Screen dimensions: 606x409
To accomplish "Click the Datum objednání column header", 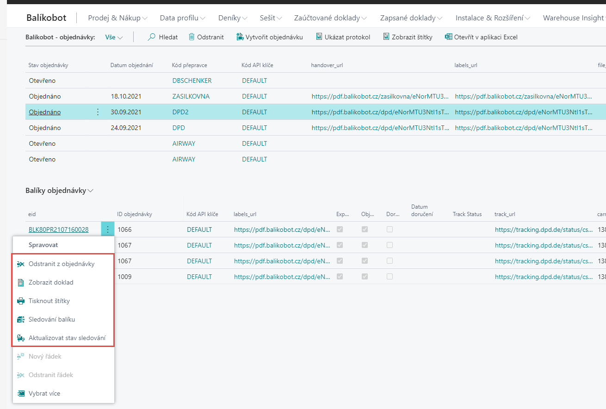I will coord(131,65).
